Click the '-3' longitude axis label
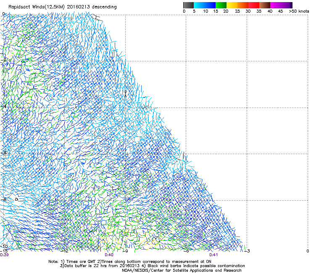311x273 pixels. coord(247,251)
